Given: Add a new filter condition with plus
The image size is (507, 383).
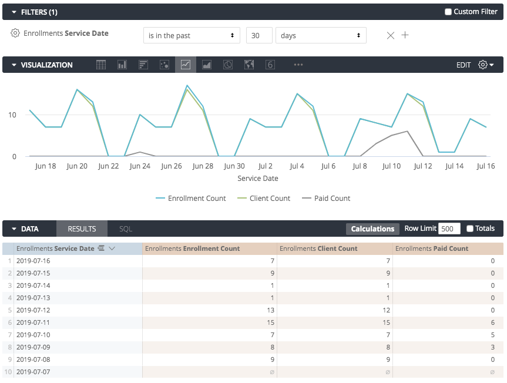Looking at the screenshot, I should click(x=405, y=35).
